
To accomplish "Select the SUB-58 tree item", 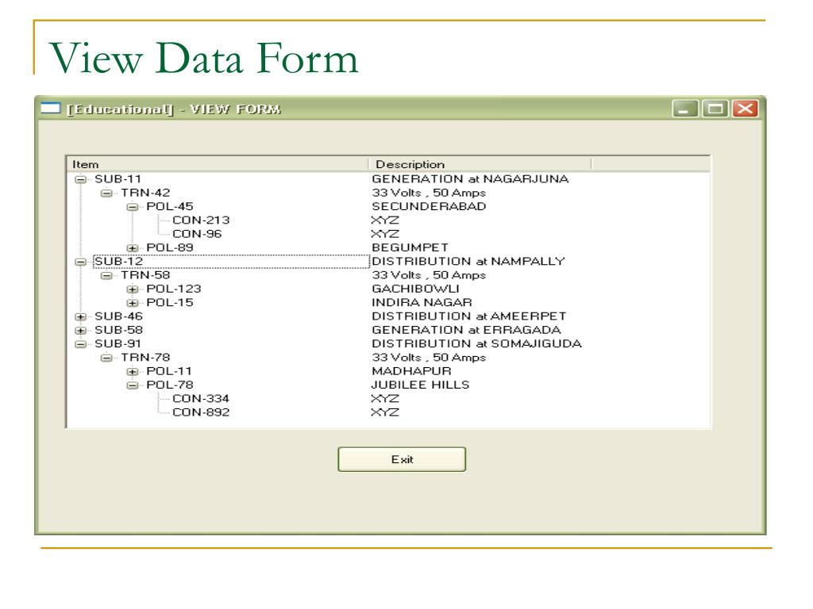I will pos(118,330).
